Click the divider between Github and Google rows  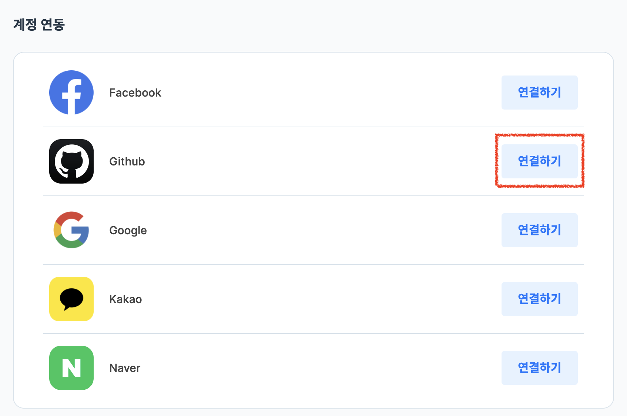click(x=313, y=196)
